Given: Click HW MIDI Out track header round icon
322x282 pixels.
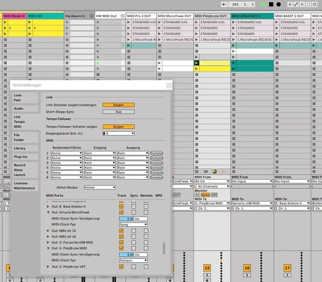Looking at the screenshot, I should click(x=123, y=16).
